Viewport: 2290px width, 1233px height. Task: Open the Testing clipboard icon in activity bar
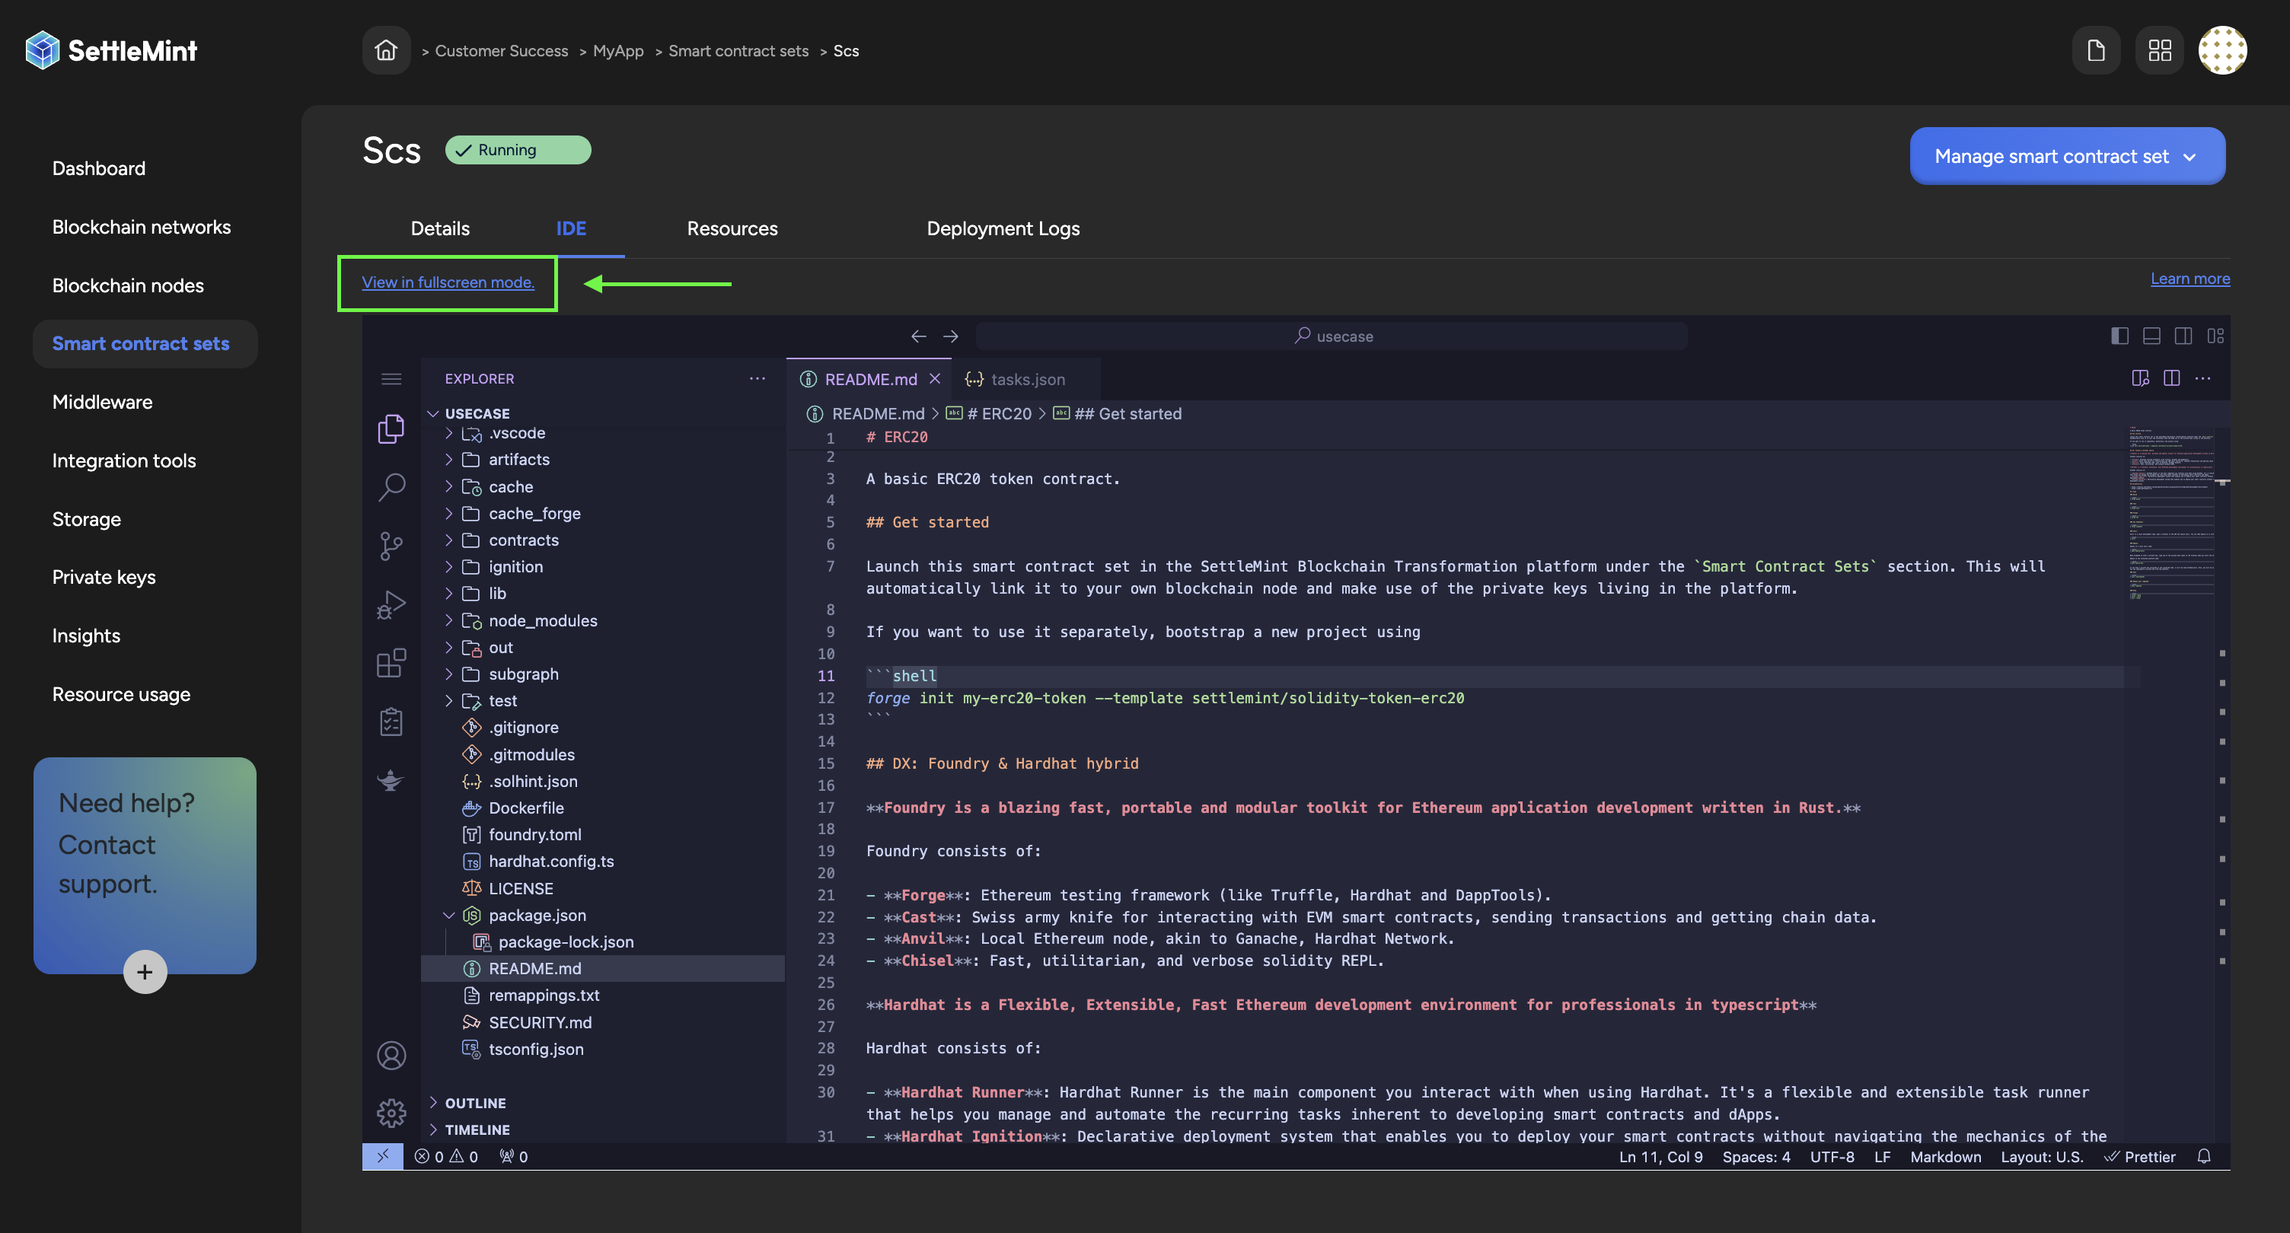pos(391,721)
